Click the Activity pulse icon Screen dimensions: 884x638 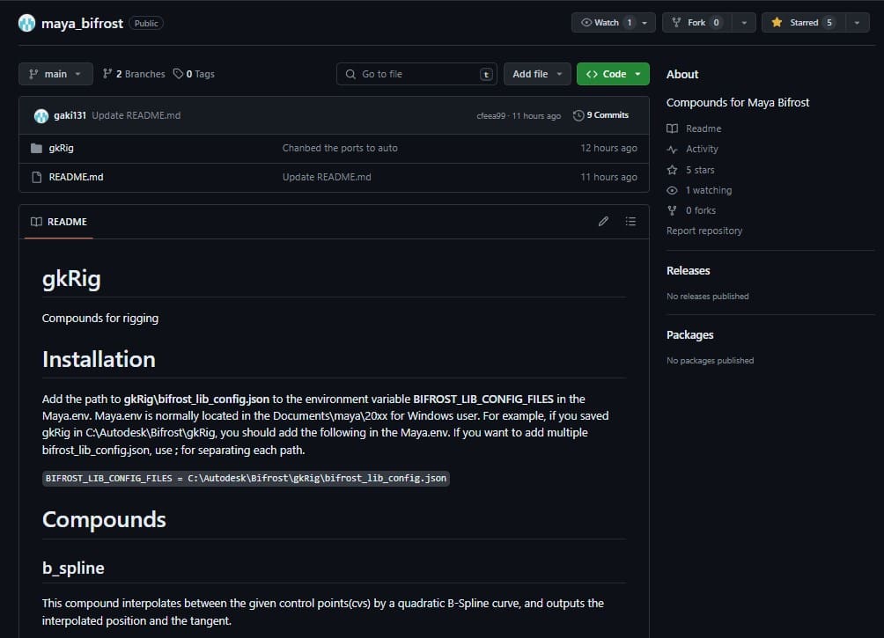[672, 150]
